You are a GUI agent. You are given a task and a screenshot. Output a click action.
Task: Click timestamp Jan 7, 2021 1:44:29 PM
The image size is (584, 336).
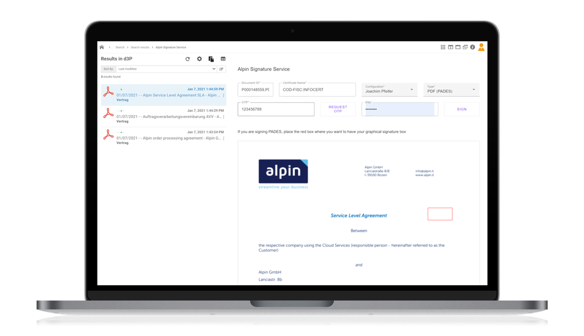(x=205, y=111)
